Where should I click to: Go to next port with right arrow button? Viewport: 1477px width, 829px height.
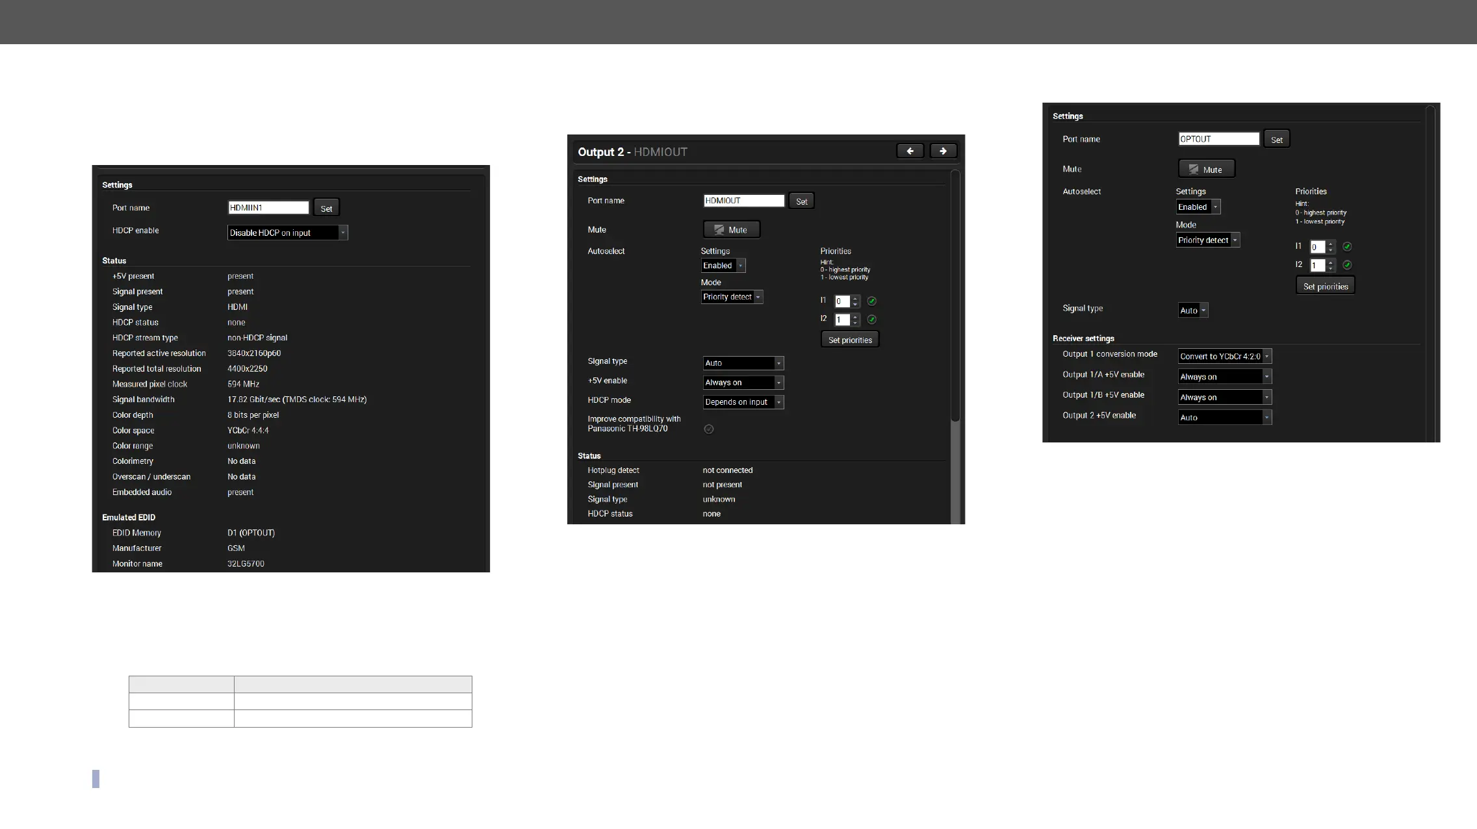[x=943, y=151]
